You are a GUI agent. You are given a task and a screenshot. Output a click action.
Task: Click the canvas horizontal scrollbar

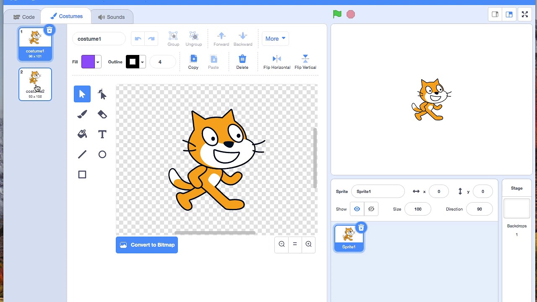[215, 233]
